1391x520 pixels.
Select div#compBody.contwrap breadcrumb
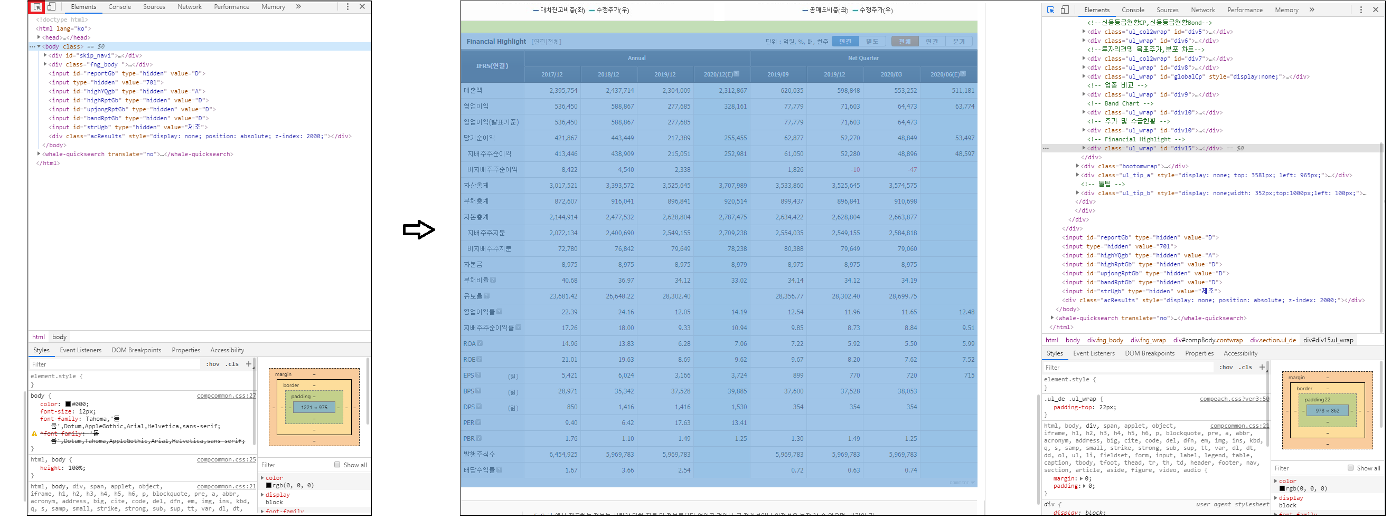1208,340
